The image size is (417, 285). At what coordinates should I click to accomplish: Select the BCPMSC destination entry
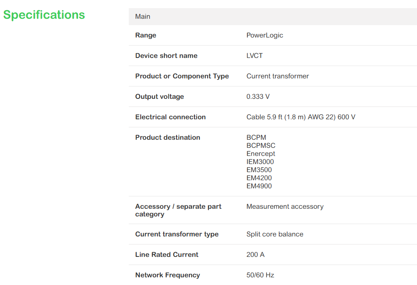point(261,146)
